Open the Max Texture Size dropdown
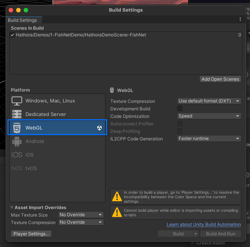This screenshot has height=247, width=250. click(x=81, y=215)
